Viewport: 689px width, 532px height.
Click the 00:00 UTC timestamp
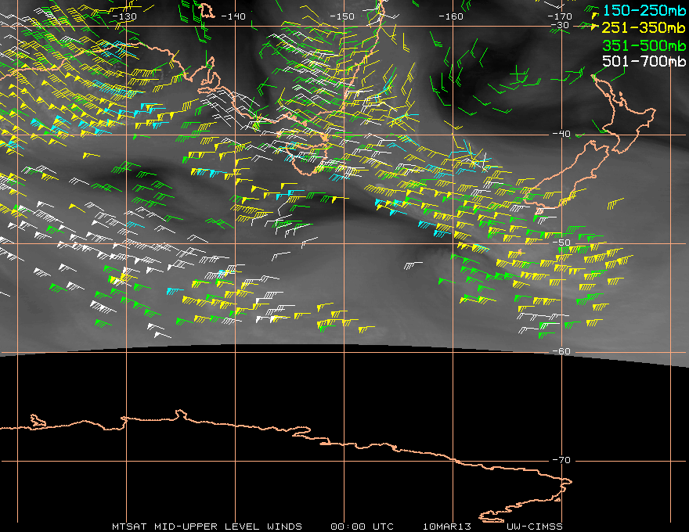362,527
